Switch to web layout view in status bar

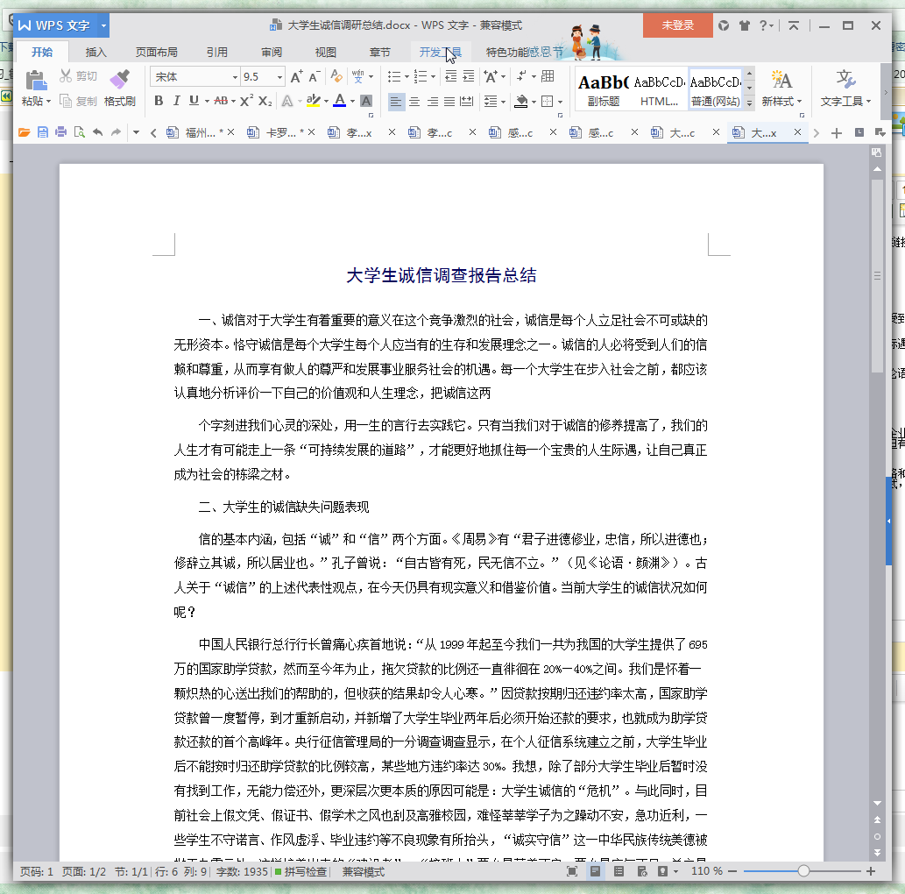point(642,871)
